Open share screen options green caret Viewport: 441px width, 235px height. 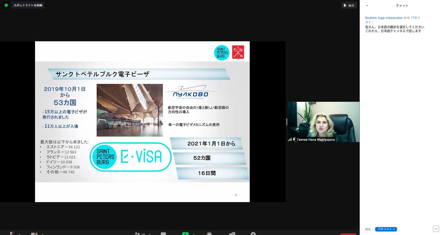pos(194,234)
